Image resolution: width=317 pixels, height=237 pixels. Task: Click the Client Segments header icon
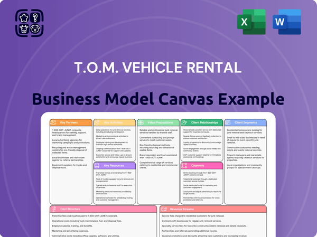(x=232, y=121)
